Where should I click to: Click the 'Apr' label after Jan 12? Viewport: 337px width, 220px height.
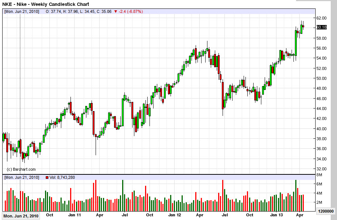click(x=200, y=215)
